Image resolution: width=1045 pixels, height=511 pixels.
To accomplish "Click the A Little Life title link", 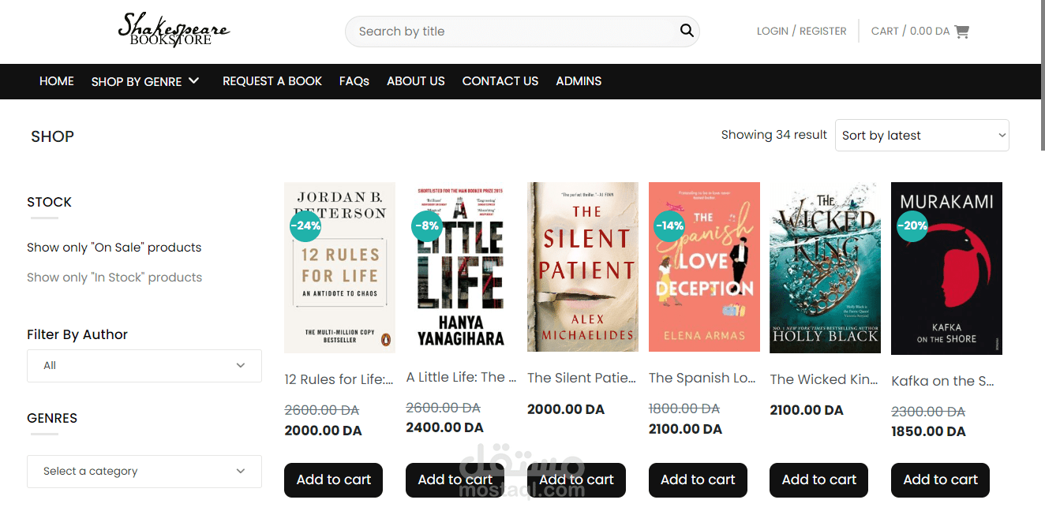I will click(461, 377).
